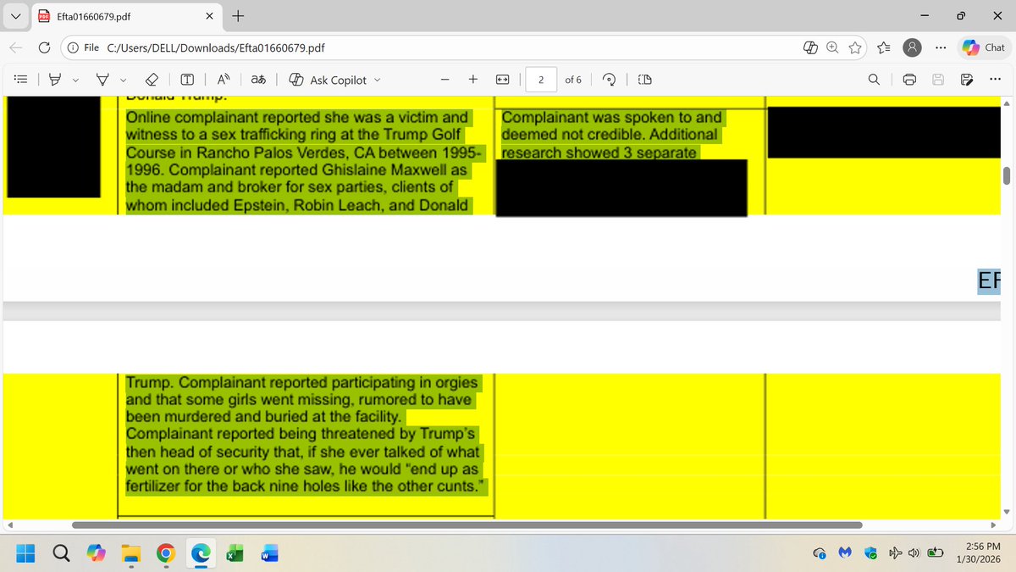Screen dimensions: 1016x572
Task: Add this page to favorites
Action: tap(856, 48)
